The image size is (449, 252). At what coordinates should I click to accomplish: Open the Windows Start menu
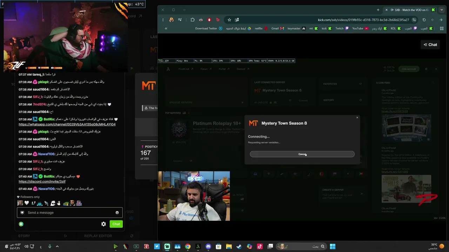333,246
